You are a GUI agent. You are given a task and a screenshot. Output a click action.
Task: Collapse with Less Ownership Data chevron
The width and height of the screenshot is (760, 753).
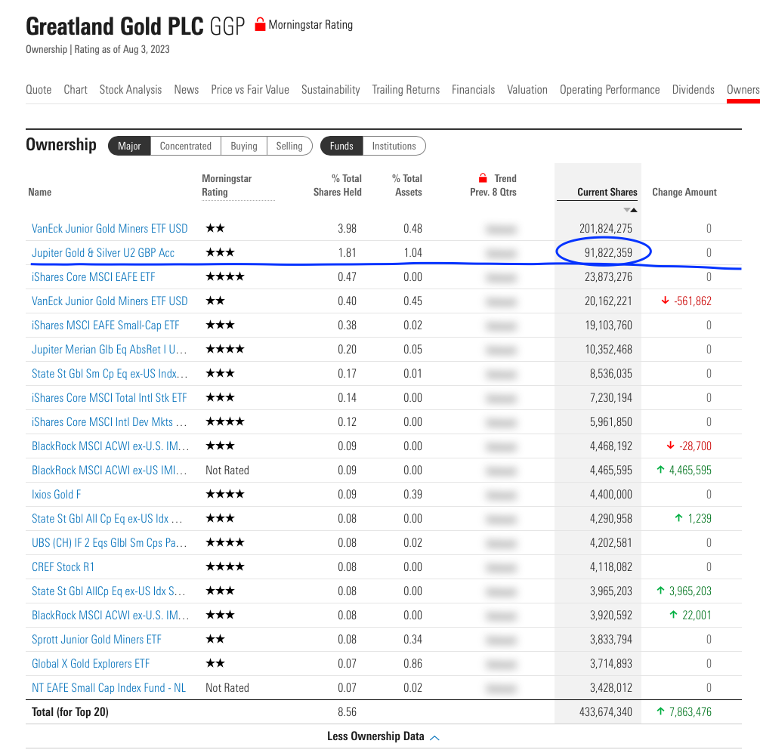434,737
